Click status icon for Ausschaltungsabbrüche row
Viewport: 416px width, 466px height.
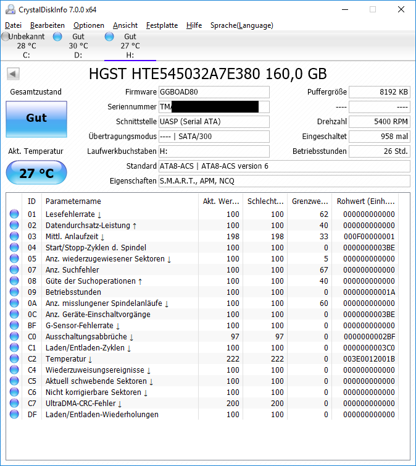pyautogui.click(x=14, y=336)
